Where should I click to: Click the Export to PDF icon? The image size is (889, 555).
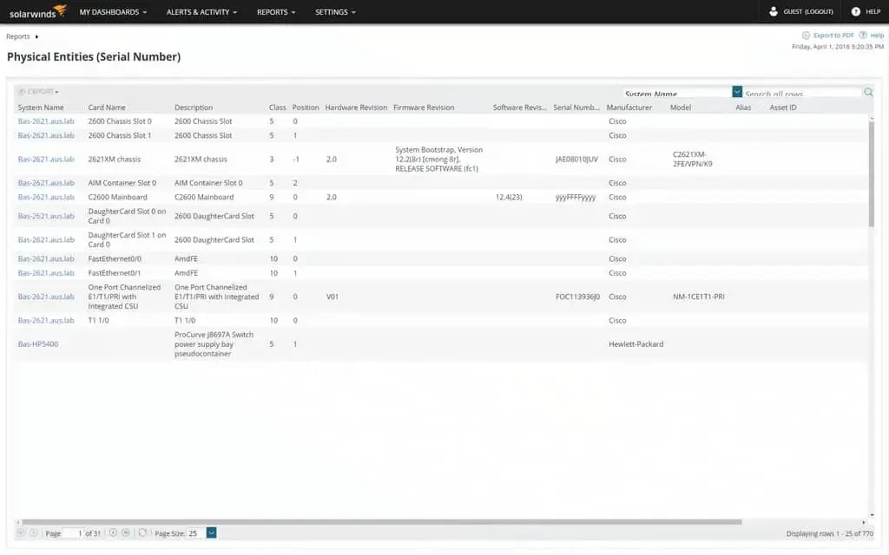click(x=806, y=35)
